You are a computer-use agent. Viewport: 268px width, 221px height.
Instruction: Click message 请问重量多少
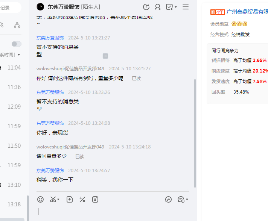(x=52, y=156)
